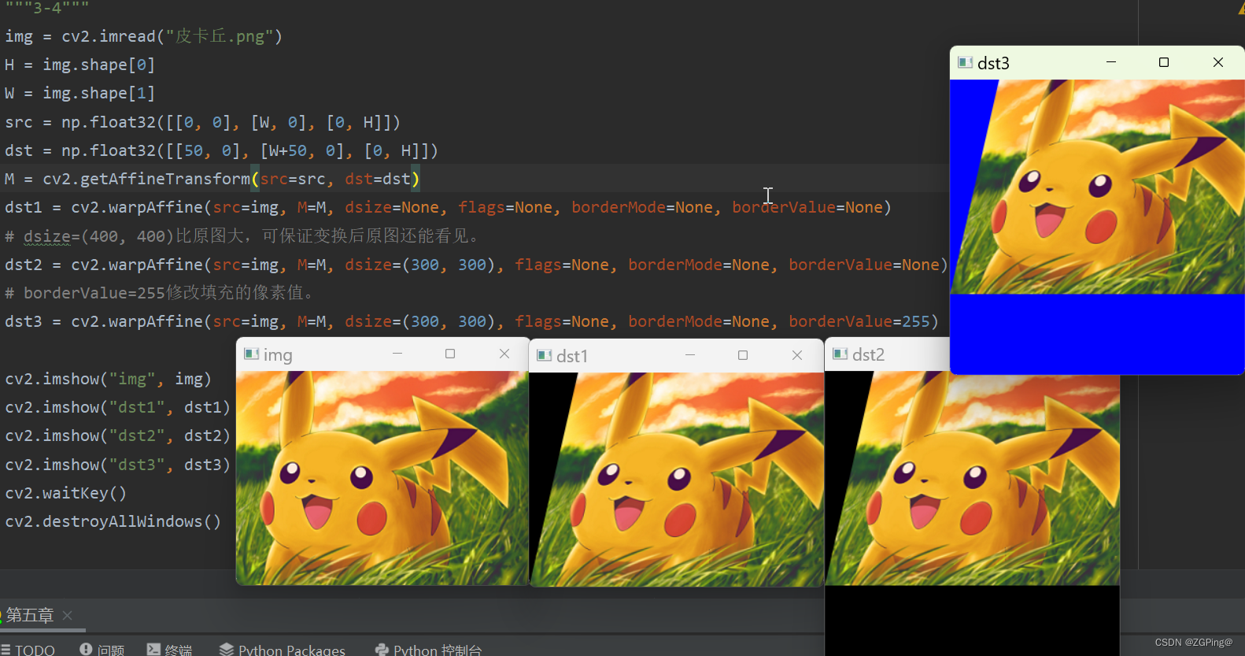Select the 第五章 run tab

pyautogui.click(x=30, y=615)
